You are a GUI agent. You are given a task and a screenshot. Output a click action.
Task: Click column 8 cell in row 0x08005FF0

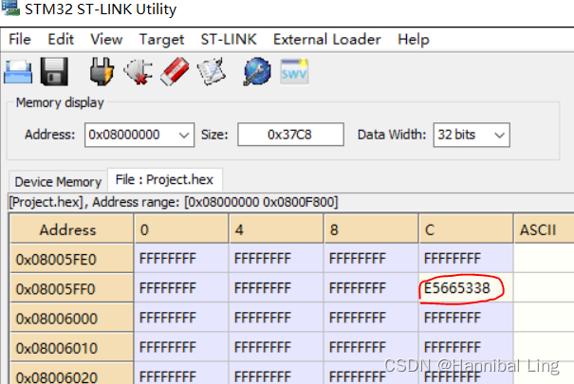(371, 288)
